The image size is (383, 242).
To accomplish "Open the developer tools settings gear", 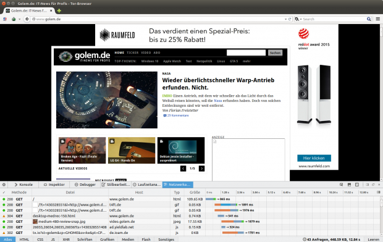I will pyautogui.click(x=4, y=185).
